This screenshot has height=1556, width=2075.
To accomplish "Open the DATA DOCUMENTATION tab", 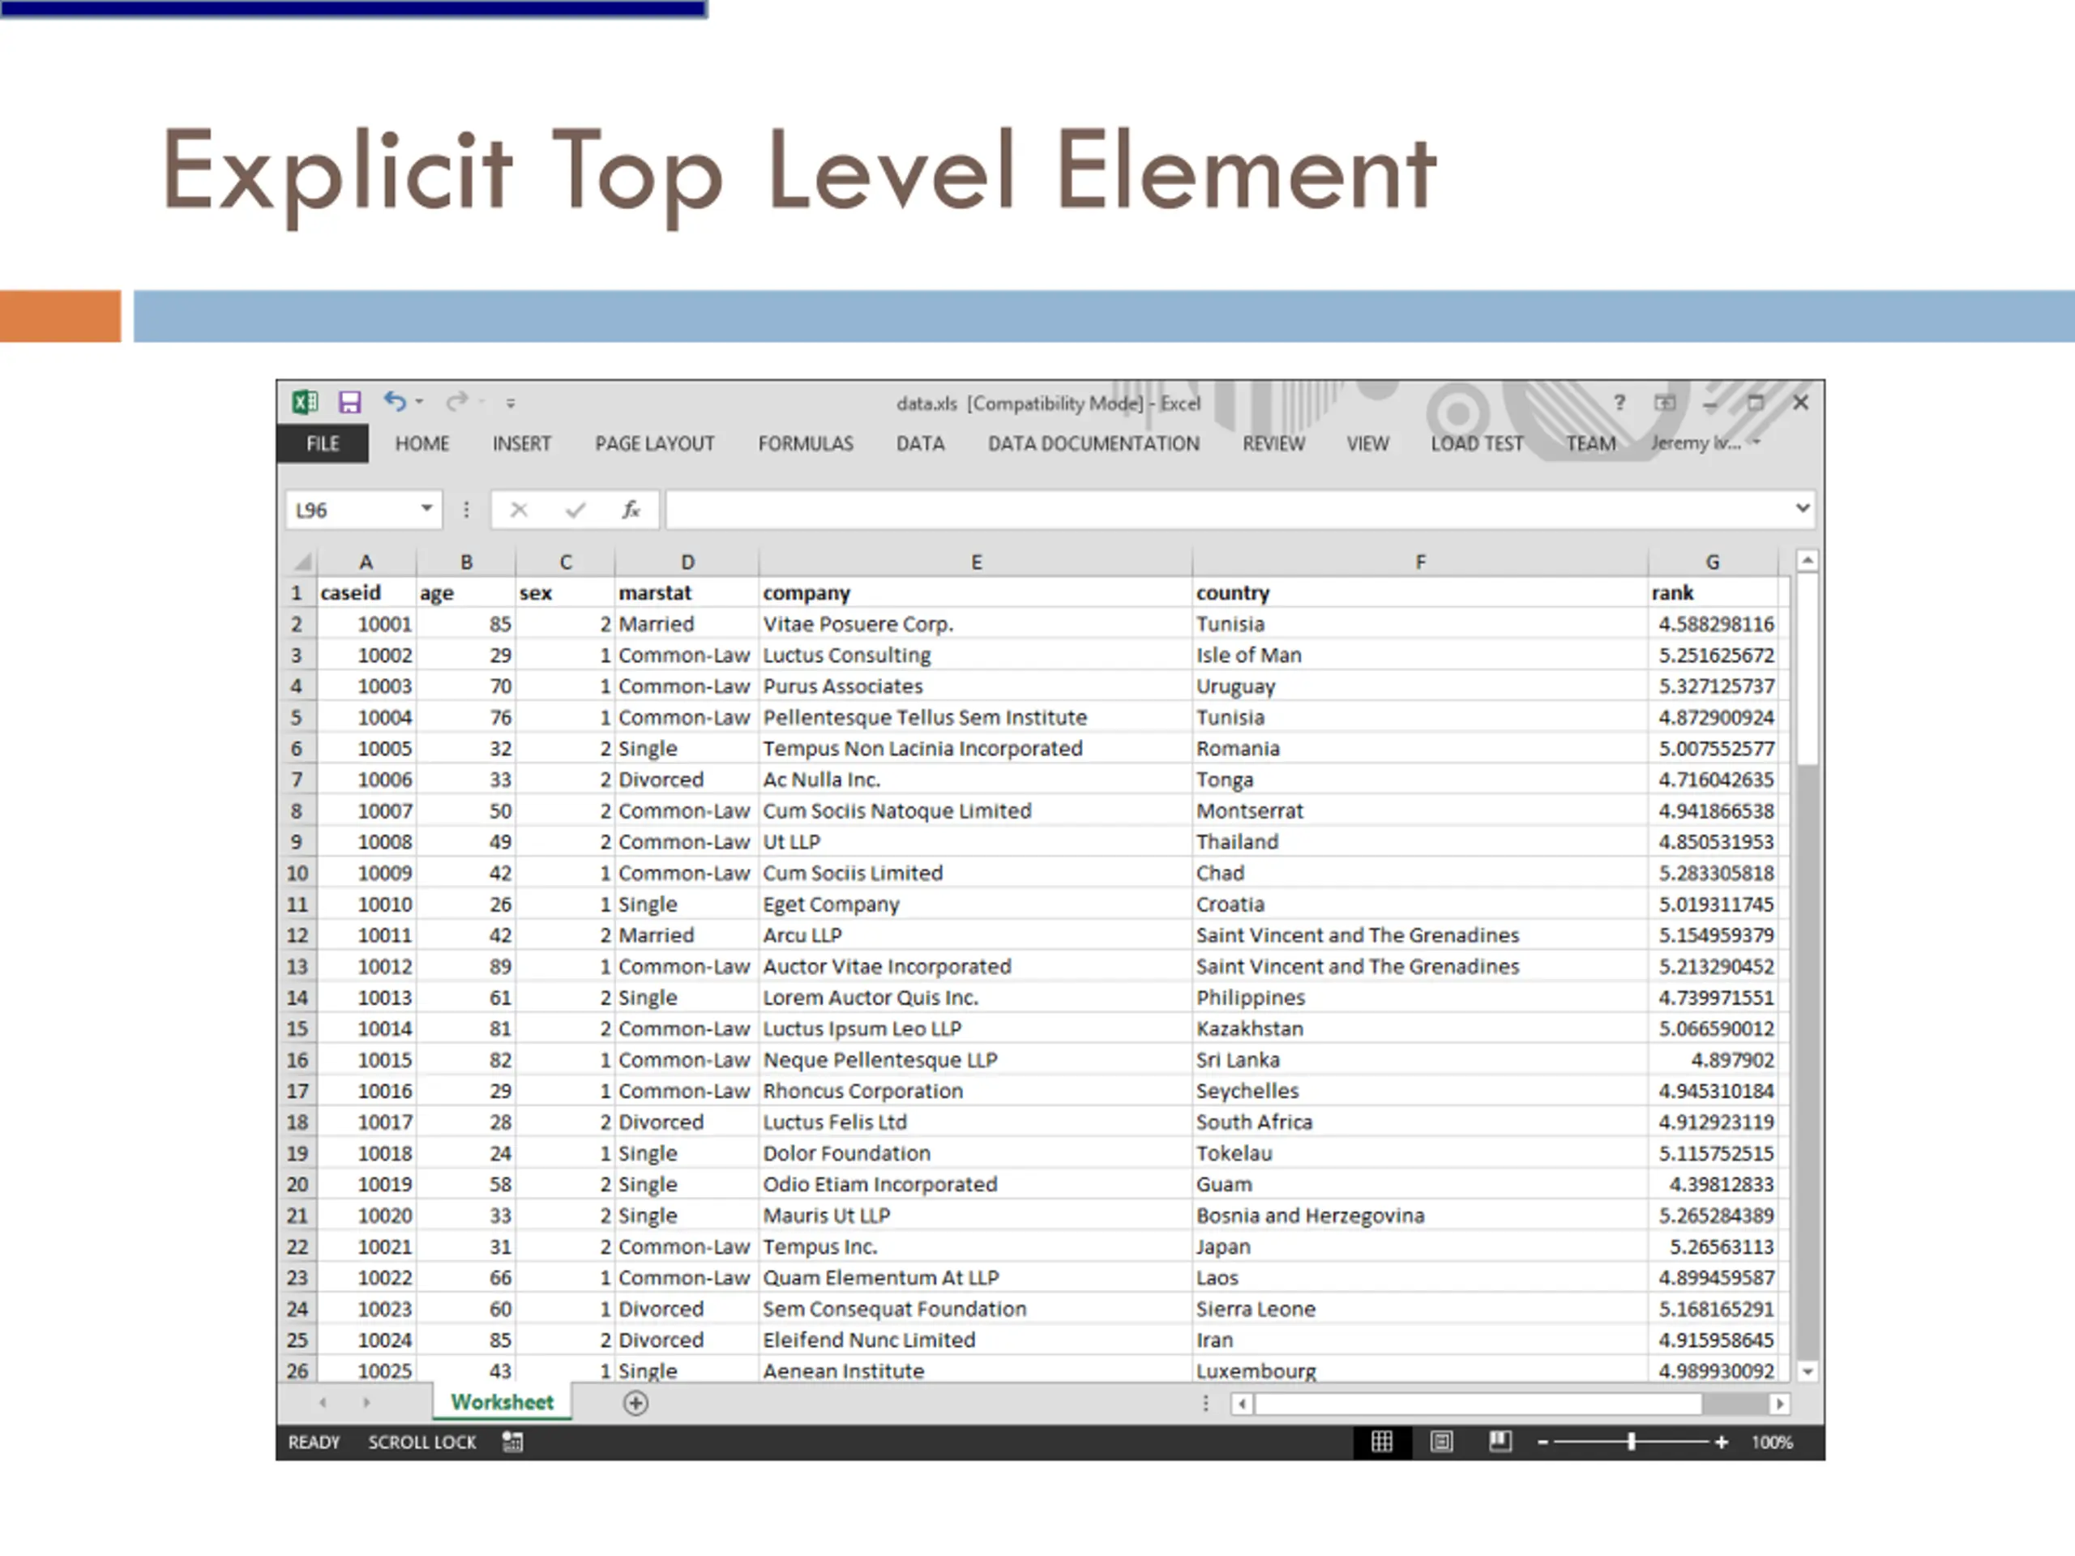I will (x=1093, y=443).
